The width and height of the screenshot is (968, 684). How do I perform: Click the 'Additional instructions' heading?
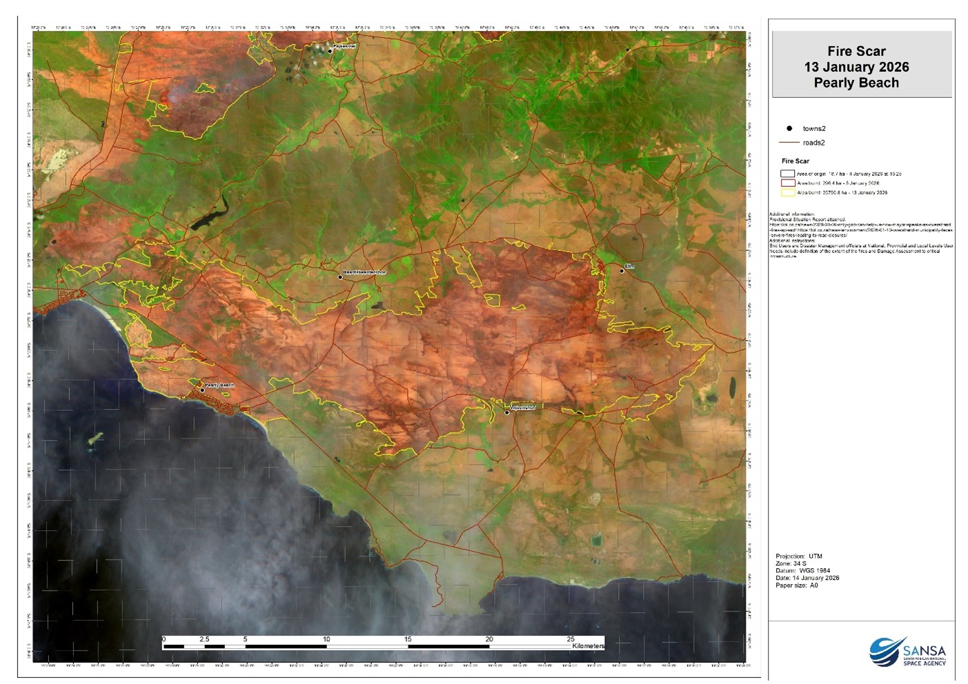[792, 241]
